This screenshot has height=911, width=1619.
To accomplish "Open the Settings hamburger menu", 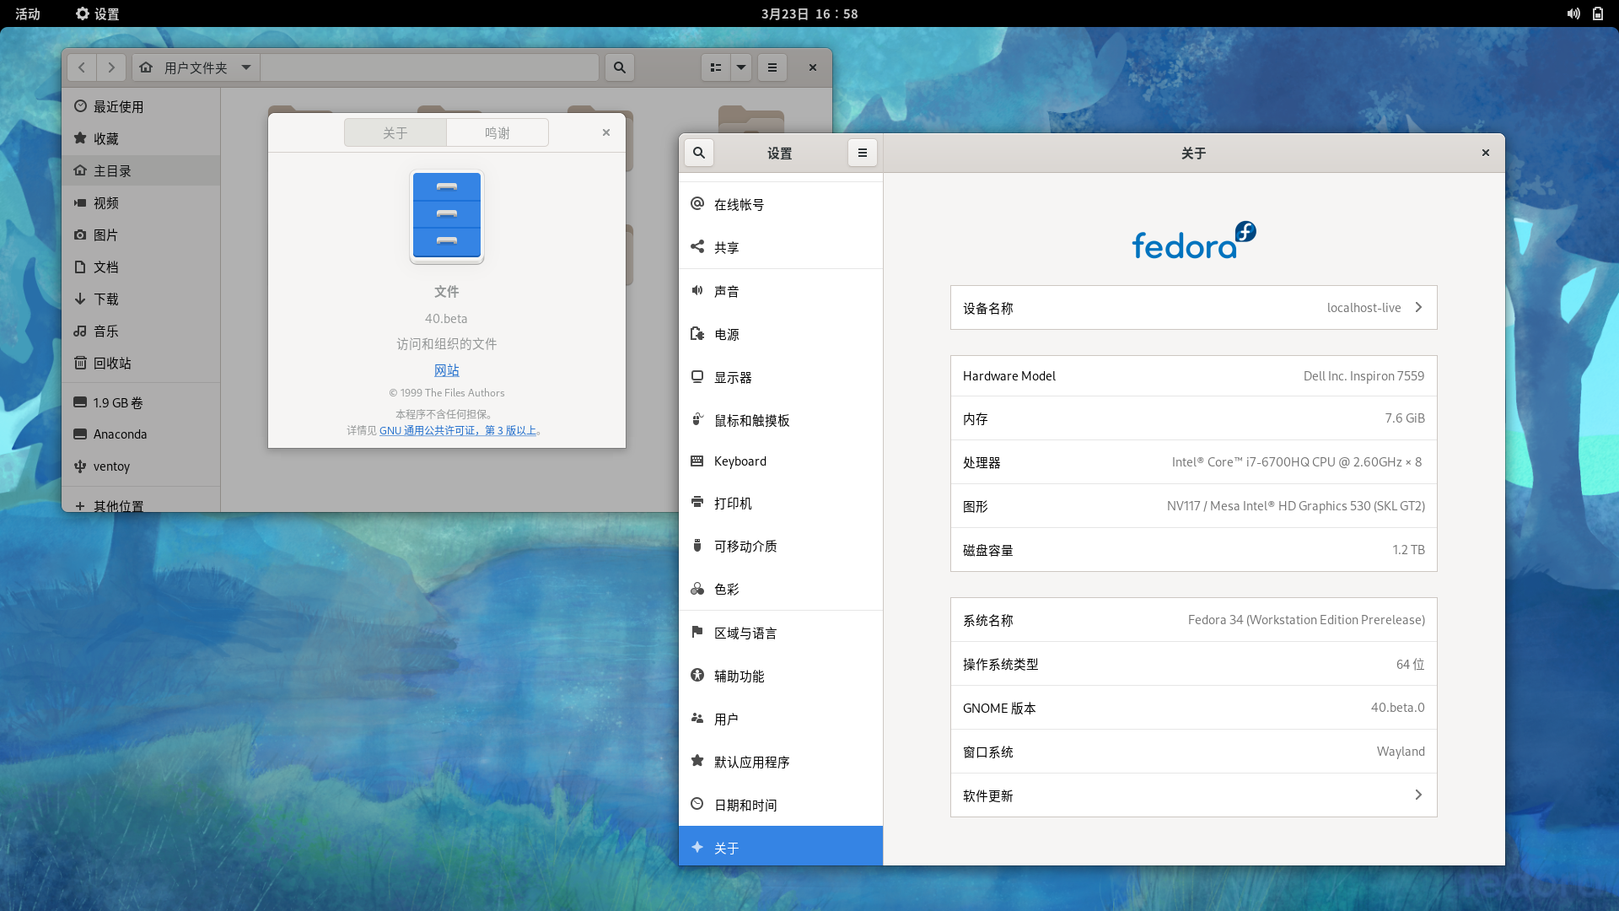I will [862, 153].
